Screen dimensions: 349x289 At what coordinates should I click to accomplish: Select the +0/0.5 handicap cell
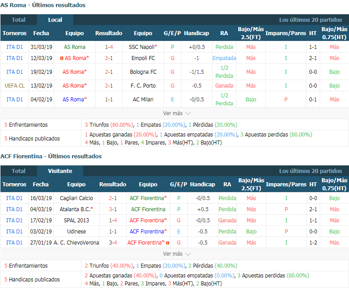[x=197, y=47]
